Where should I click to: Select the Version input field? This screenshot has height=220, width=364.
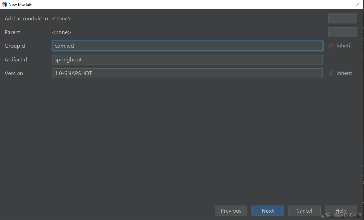(x=187, y=73)
